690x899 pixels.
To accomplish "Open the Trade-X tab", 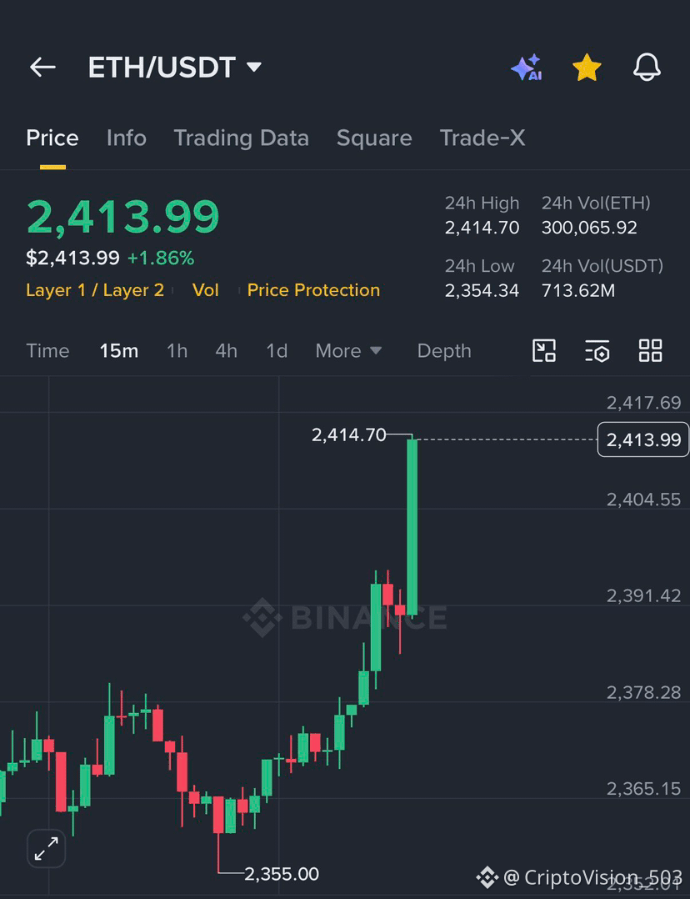I will coord(482,138).
